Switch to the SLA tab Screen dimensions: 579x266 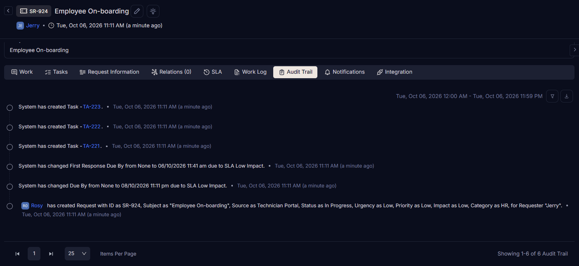tap(213, 72)
